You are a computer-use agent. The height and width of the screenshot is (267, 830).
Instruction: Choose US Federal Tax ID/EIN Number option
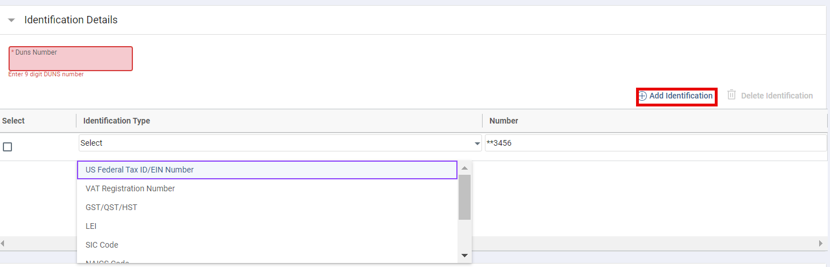[x=267, y=170]
